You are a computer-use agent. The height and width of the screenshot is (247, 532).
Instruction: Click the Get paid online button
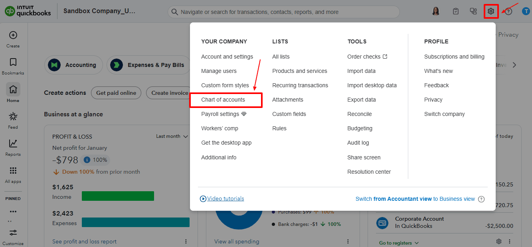pyautogui.click(x=116, y=93)
